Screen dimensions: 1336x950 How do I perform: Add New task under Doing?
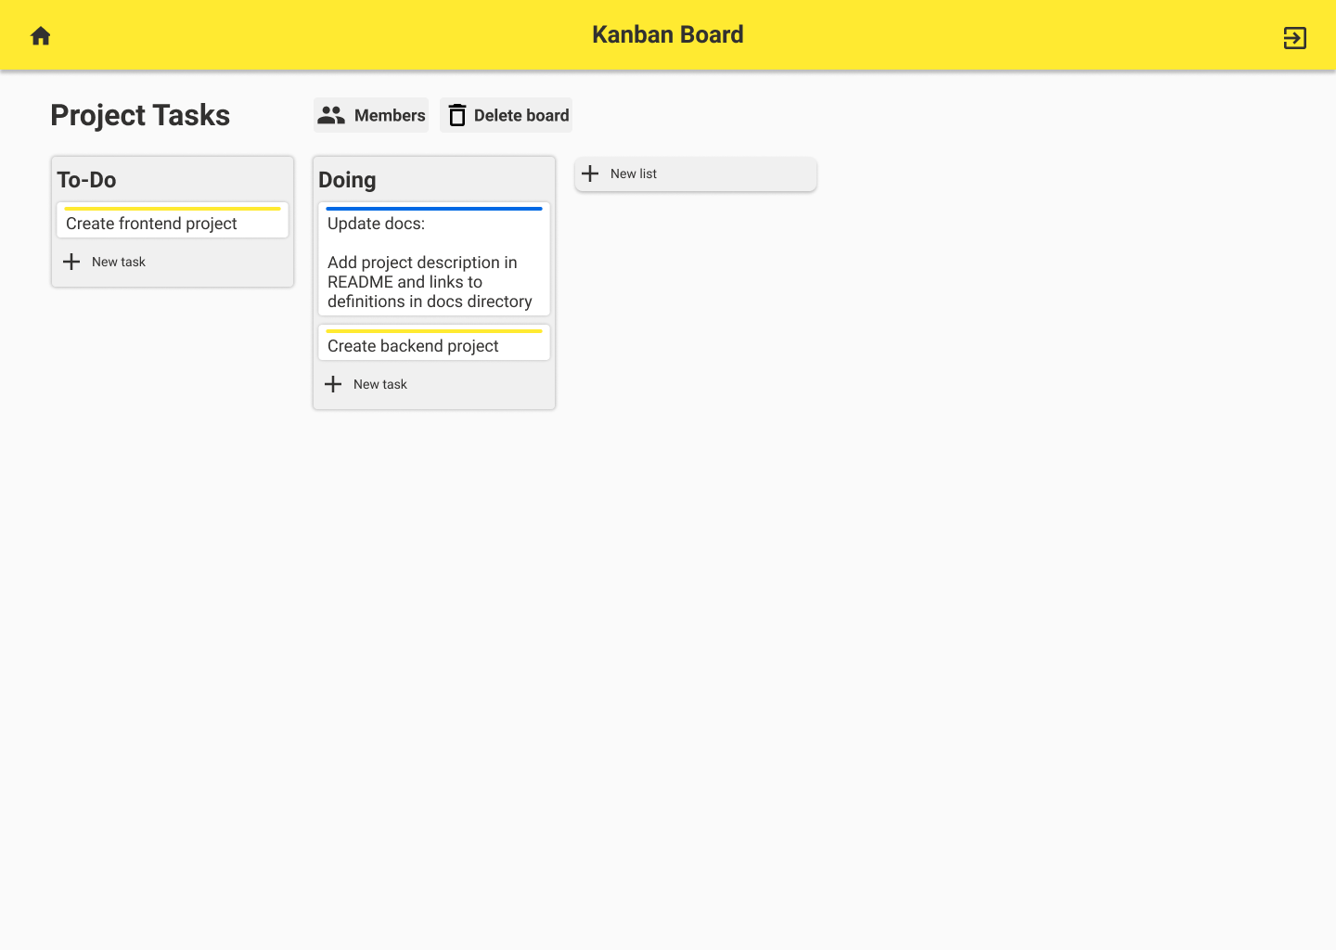(x=434, y=384)
